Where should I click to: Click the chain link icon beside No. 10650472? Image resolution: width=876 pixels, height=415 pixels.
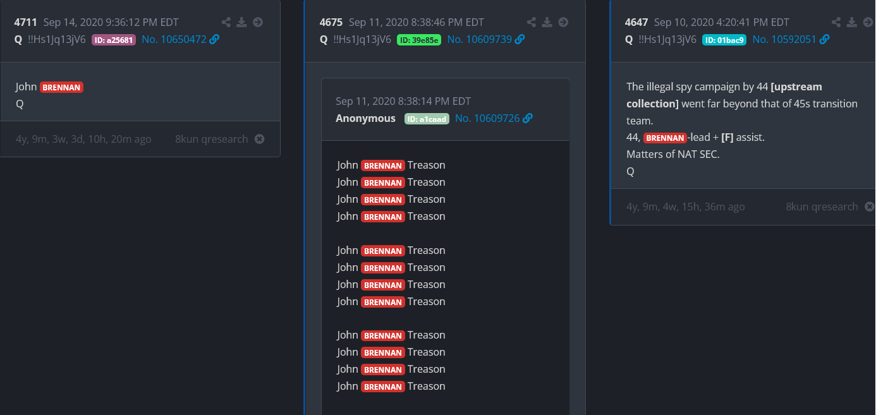coord(214,39)
